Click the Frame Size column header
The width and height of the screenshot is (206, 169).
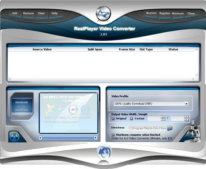click(x=127, y=49)
